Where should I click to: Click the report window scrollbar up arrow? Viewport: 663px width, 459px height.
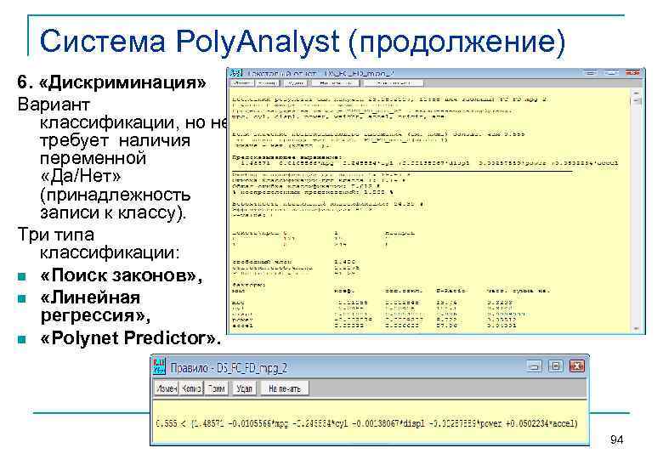637,92
